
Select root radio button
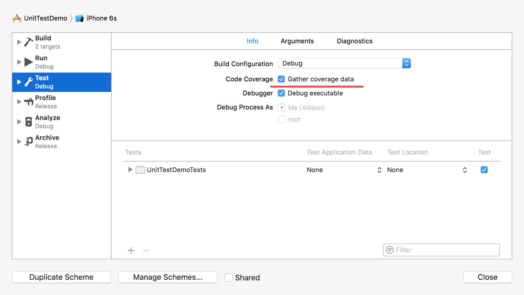(282, 119)
